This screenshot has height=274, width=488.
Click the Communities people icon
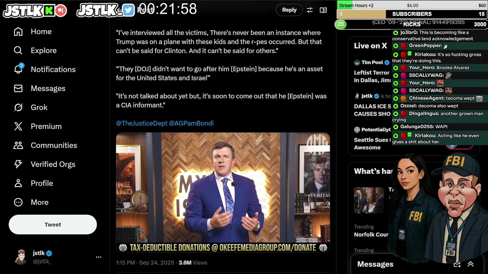click(x=18, y=145)
